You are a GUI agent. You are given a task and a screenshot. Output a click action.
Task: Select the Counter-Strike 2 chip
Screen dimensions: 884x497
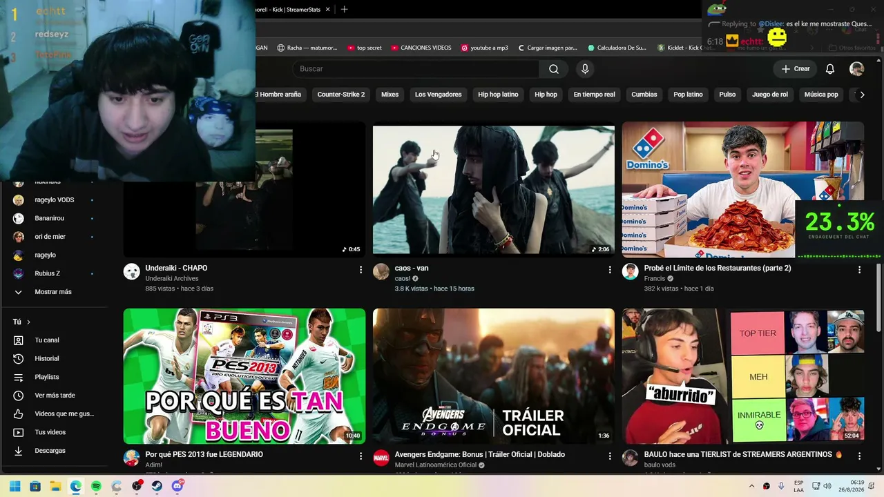(341, 95)
